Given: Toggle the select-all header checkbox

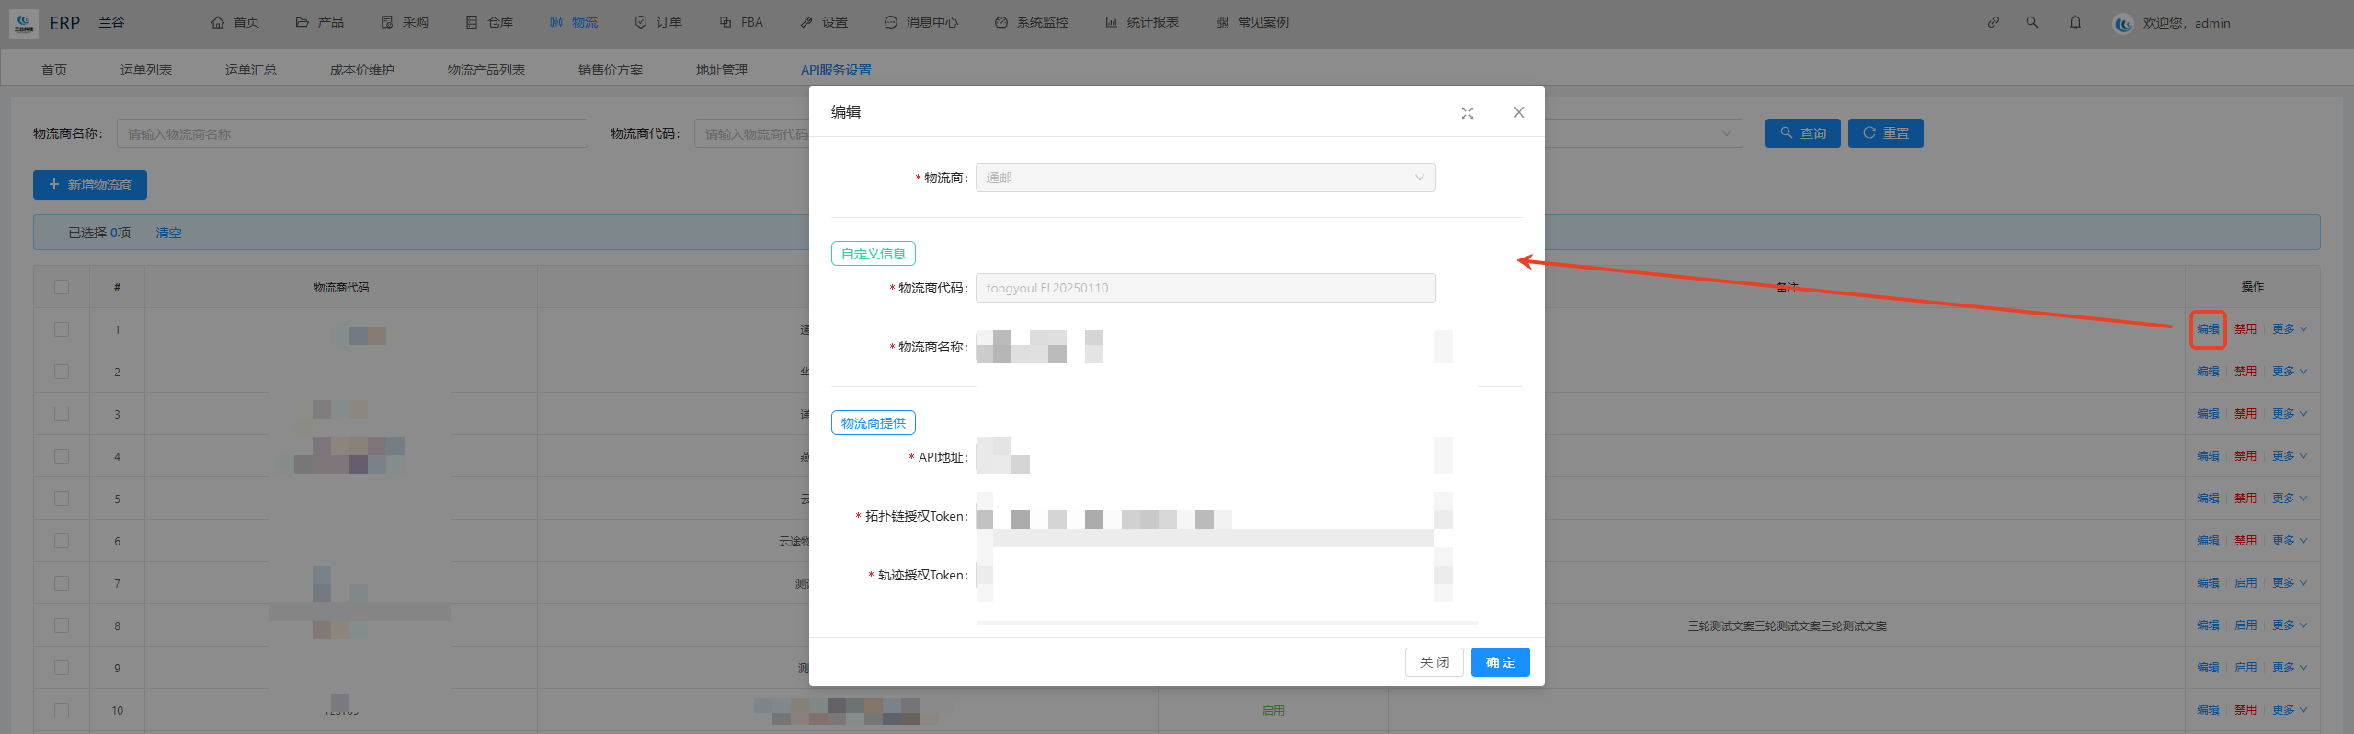Looking at the screenshot, I should coord(62,287).
